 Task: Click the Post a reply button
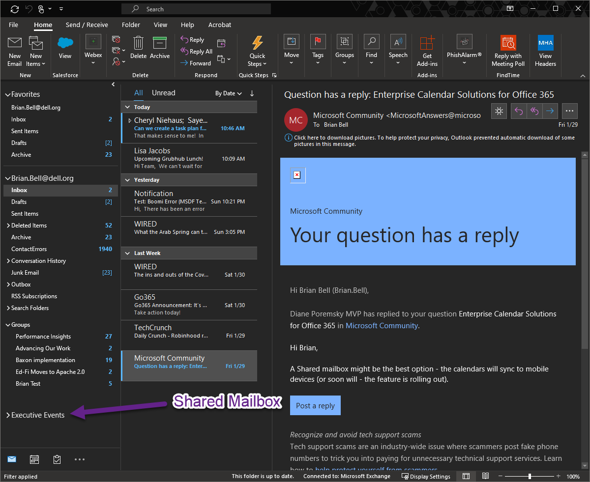click(x=315, y=405)
